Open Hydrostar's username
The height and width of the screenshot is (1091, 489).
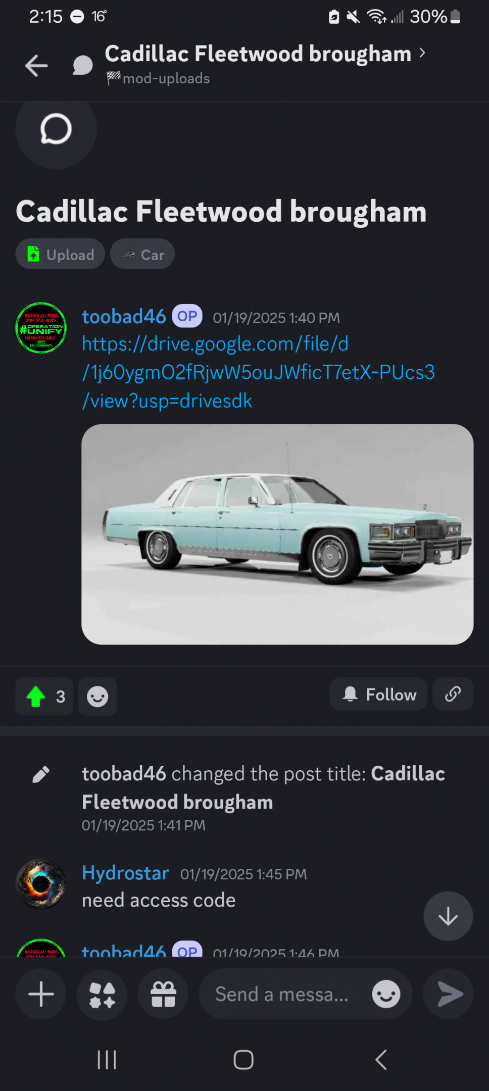(125, 873)
